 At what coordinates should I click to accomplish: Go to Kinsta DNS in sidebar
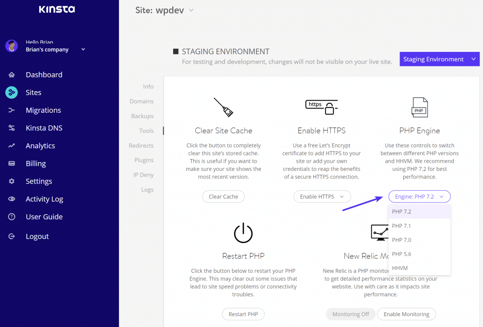(44, 128)
